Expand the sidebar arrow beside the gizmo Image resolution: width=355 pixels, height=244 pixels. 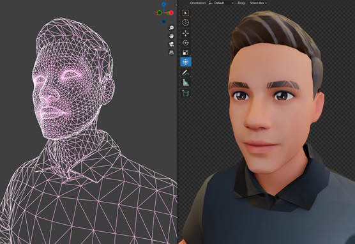click(x=176, y=4)
